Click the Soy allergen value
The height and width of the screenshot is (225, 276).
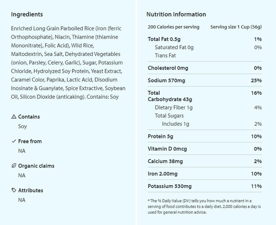click(23, 126)
